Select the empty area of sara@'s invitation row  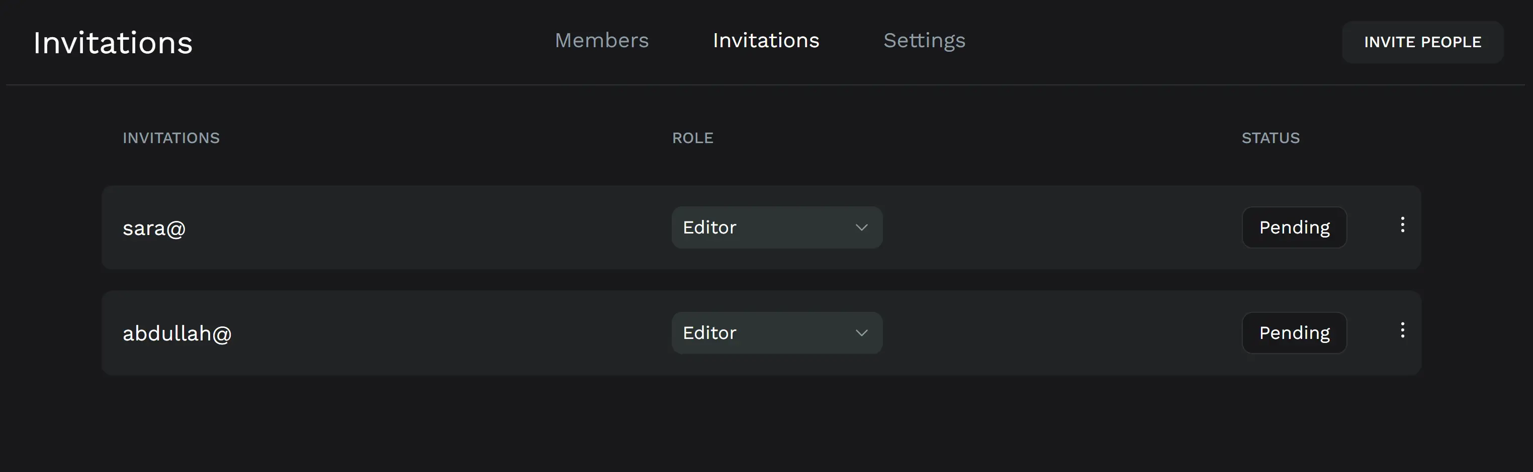click(1059, 227)
